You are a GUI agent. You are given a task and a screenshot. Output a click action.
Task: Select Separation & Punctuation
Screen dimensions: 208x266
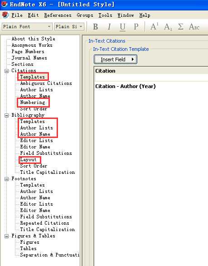(50, 255)
